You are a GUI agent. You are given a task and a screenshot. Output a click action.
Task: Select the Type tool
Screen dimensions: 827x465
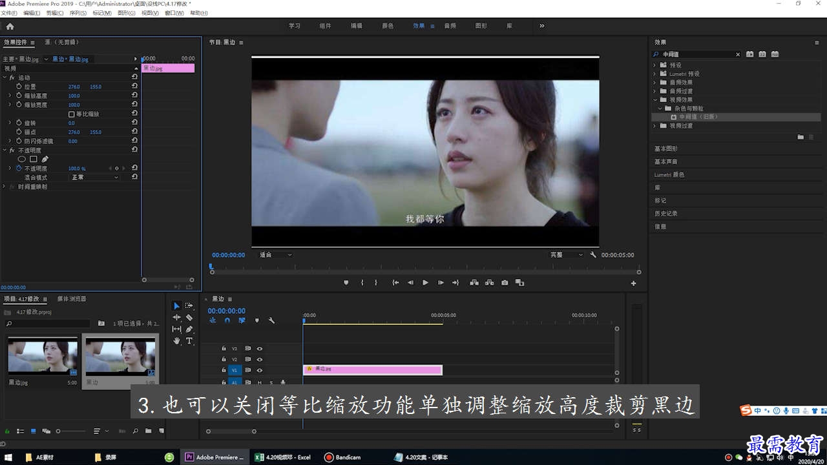pos(189,340)
